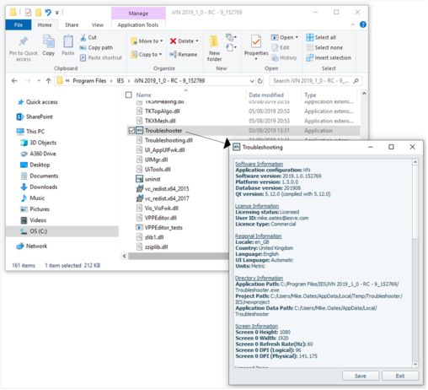Create a New folder
The image size is (428, 390).
pyautogui.click(x=214, y=48)
